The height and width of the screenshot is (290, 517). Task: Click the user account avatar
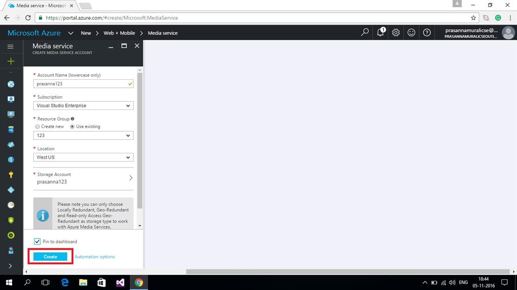[508, 33]
